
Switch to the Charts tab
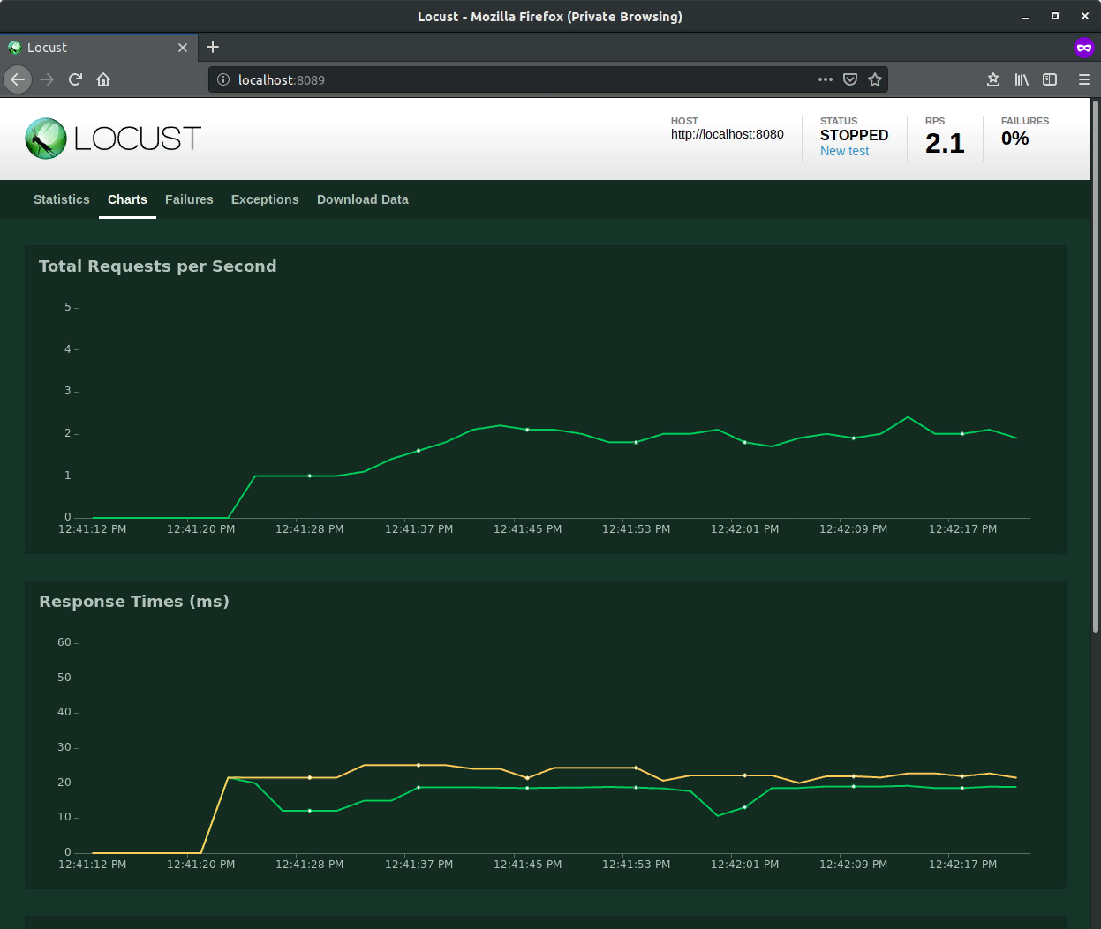click(x=127, y=199)
